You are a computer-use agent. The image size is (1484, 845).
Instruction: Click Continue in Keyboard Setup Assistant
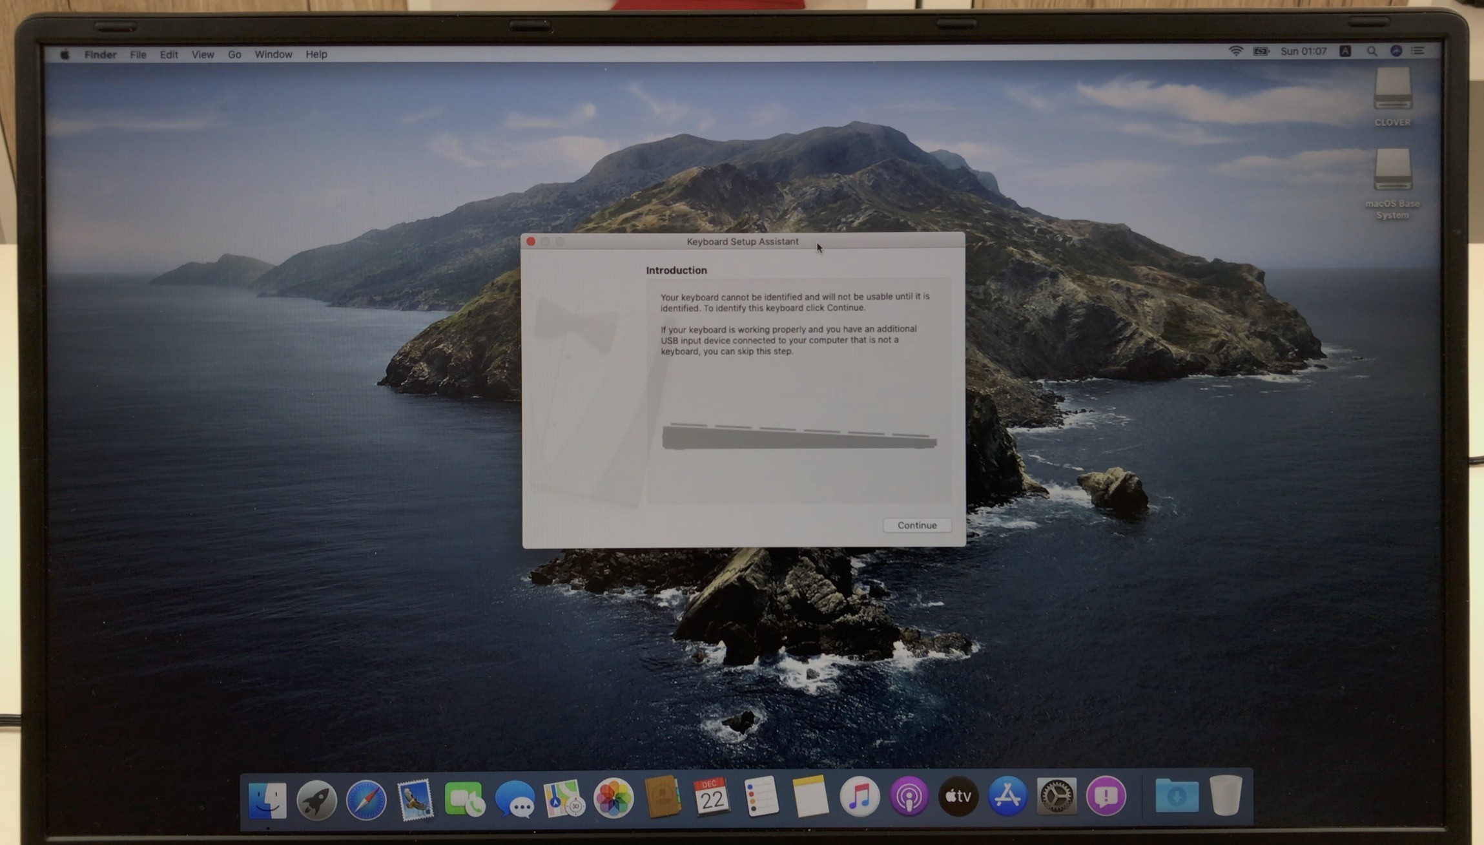click(x=916, y=525)
